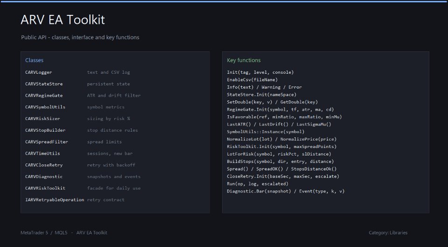The width and height of the screenshot is (448, 247).
Task: Click the 'spread limits' description
Action: [x=105, y=142]
